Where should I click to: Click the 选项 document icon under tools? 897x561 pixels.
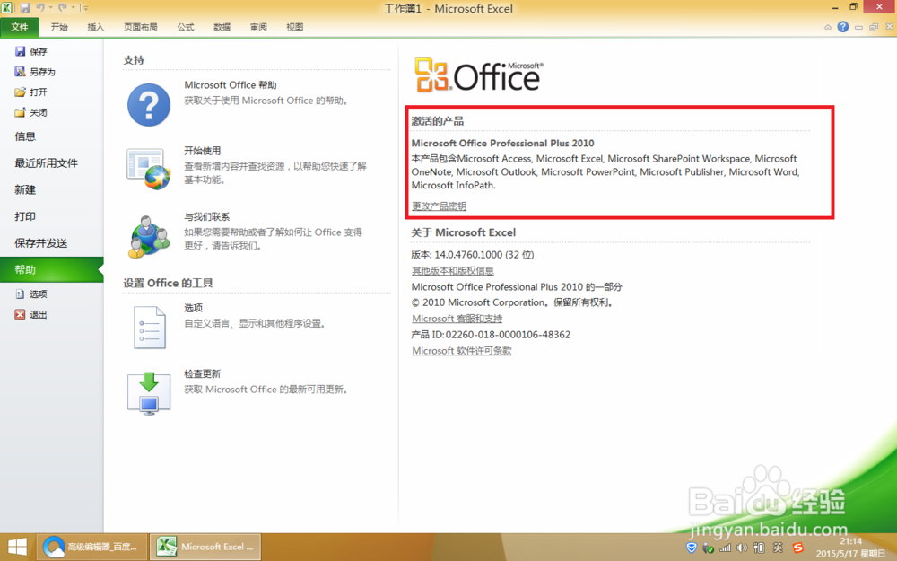point(149,328)
